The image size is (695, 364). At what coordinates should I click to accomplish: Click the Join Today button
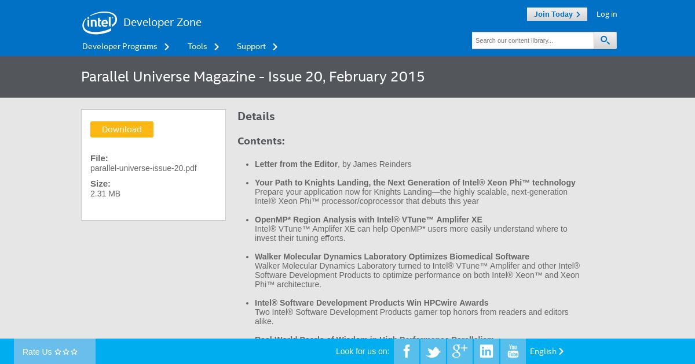pyautogui.click(x=557, y=14)
